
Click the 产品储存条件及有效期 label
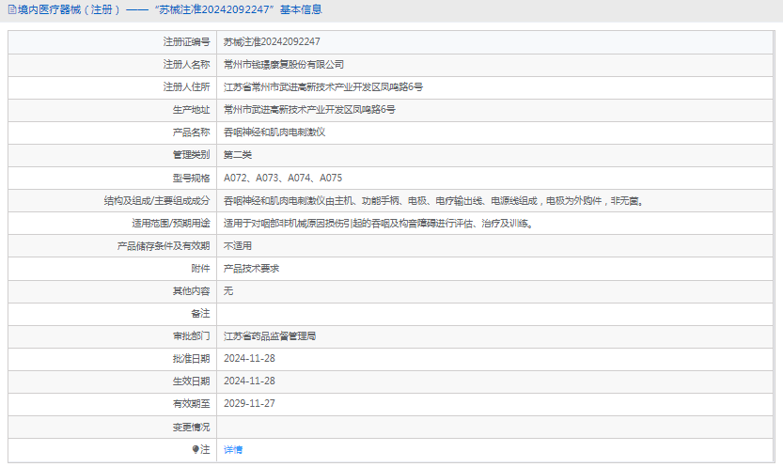pos(164,245)
